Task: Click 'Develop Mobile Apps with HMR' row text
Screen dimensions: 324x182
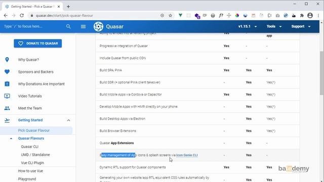Action: 138,107
